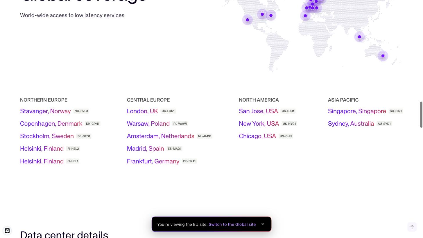This screenshot has width=423, height=238.
Task: Click the AU-SYD1 code tag
Action: pos(384,124)
